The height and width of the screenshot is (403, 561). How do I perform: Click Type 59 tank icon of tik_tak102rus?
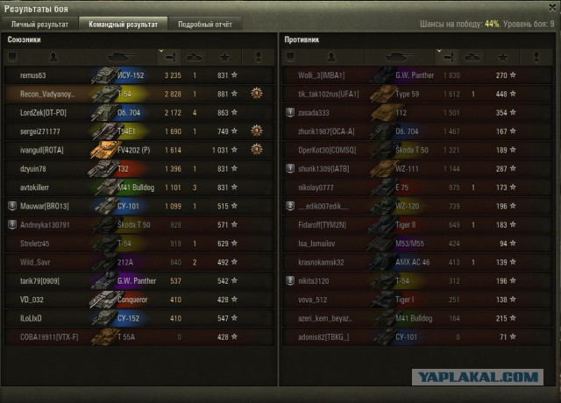pos(382,94)
